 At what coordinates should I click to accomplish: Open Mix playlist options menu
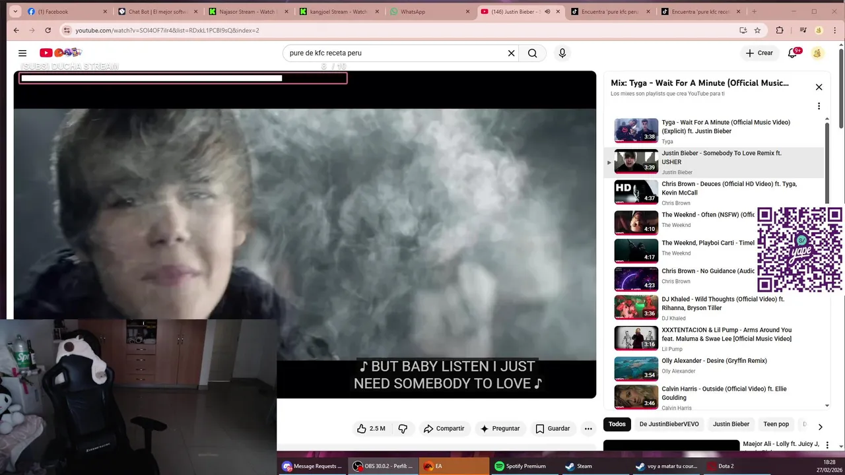tap(819, 106)
